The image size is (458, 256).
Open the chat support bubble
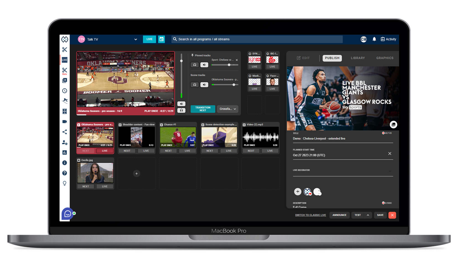(67, 214)
